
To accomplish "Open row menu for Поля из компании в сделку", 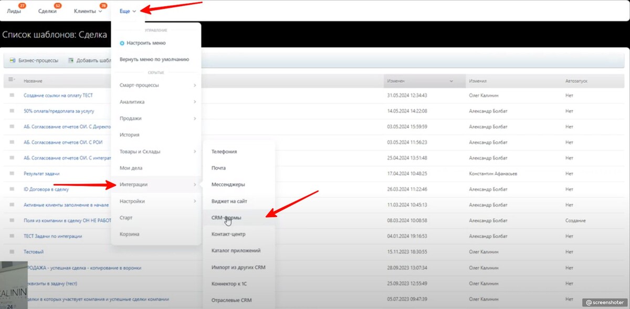I will click(x=12, y=220).
